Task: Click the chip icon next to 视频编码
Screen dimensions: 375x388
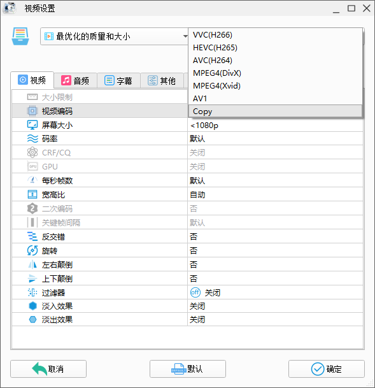Action: pos(32,111)
